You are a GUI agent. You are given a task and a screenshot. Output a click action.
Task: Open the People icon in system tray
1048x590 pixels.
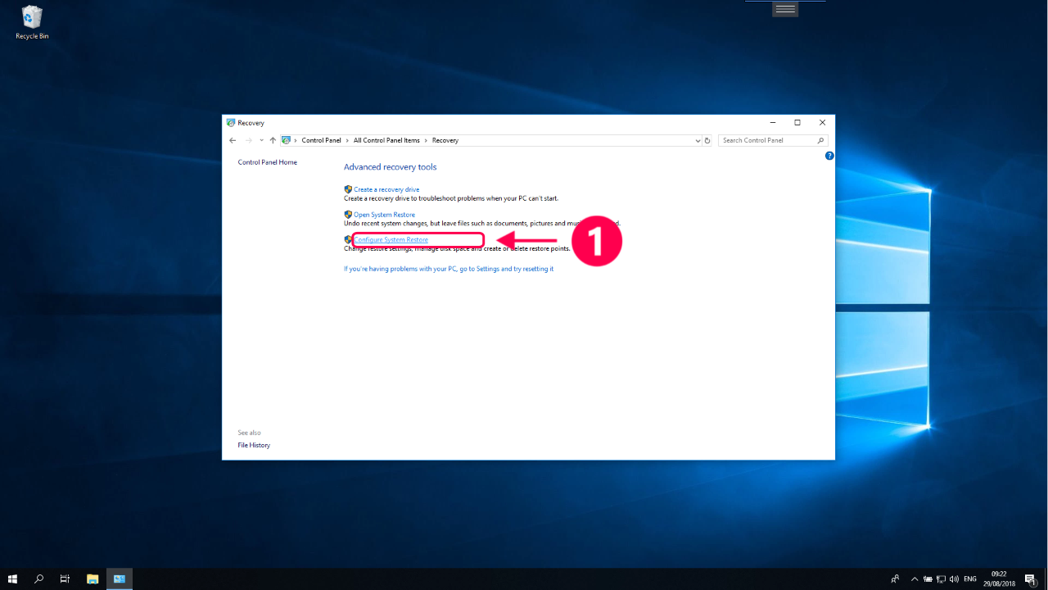(896, 579)
